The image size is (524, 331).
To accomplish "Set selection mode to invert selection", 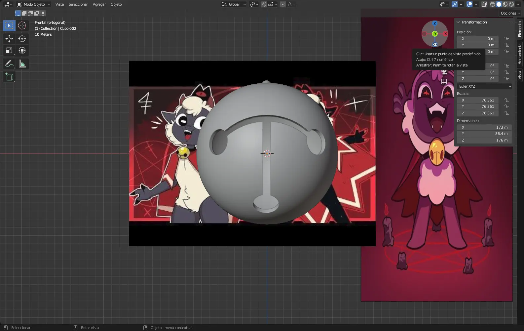I will (37, 13).
